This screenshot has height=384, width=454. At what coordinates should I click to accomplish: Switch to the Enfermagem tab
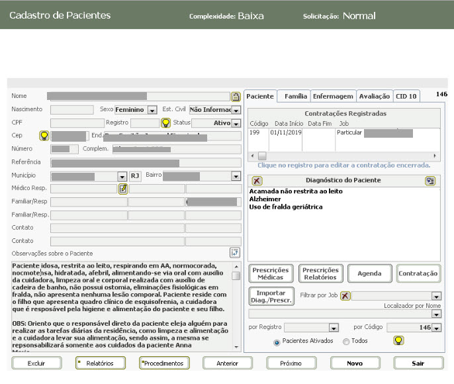[334, 97]
